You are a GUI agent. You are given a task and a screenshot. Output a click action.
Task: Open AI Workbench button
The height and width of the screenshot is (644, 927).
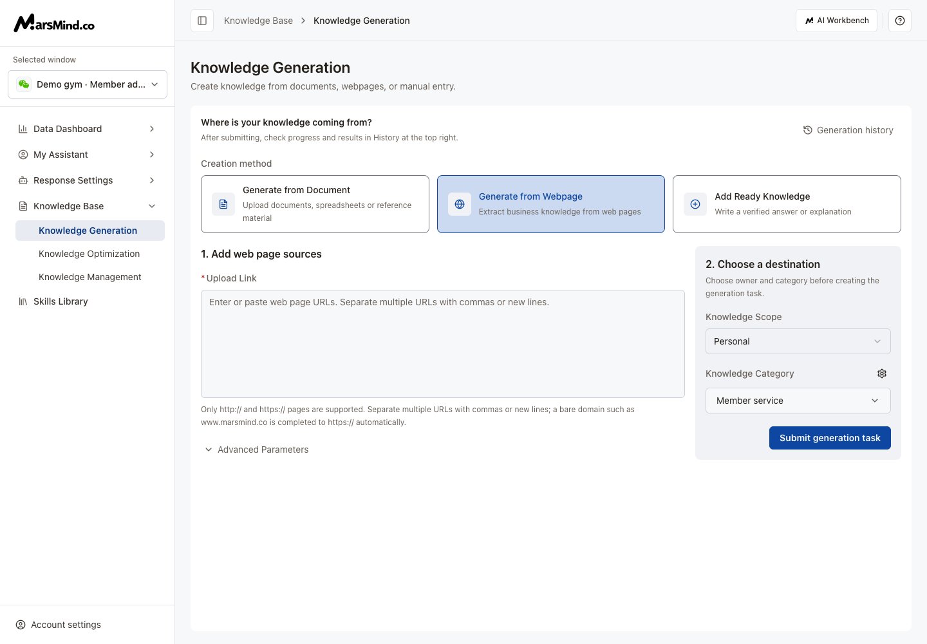click(836, 21)
